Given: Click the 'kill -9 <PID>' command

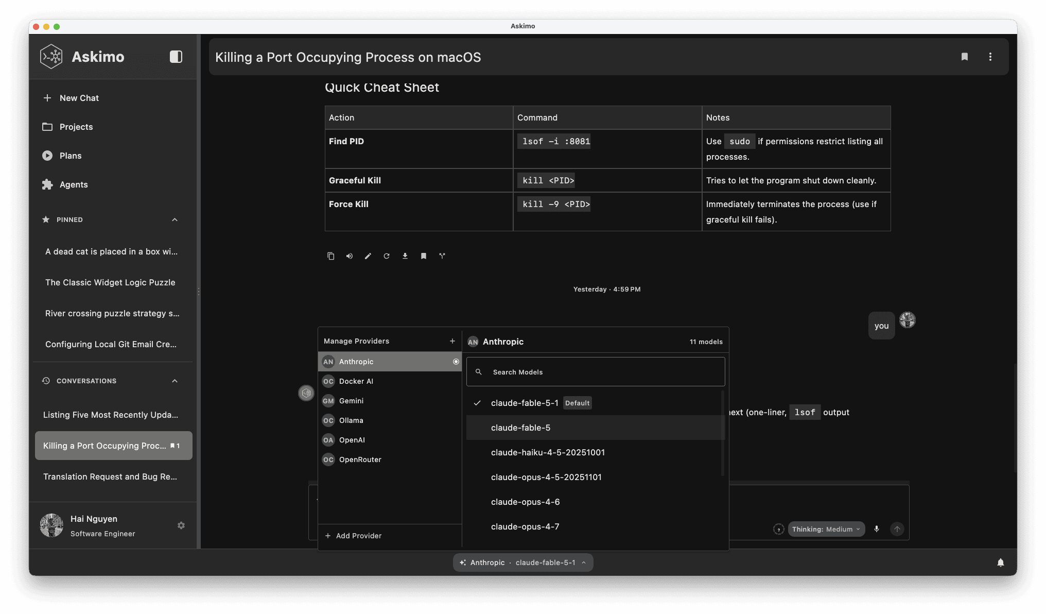Looking at the screenshot, I should coord(554,204).
